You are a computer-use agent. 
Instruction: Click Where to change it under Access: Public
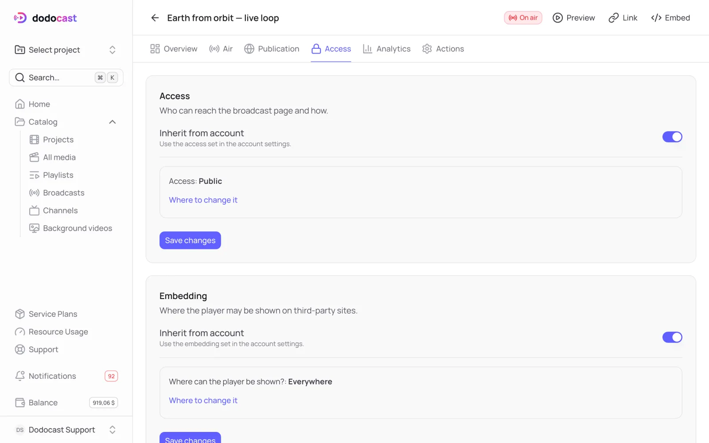[x=203, y=200]
